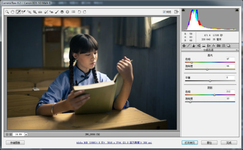The image size is (243, 150).
Task: Select the Zoom tool magnifier
Action: 7,12
